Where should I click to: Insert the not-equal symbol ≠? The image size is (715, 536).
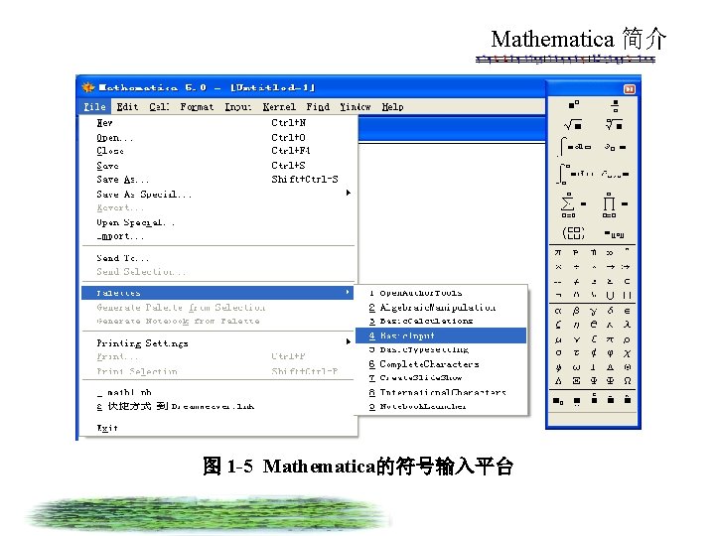pos(576,282)
